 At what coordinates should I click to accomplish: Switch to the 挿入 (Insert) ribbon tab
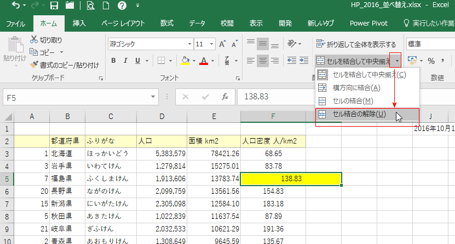coord(79,23)
